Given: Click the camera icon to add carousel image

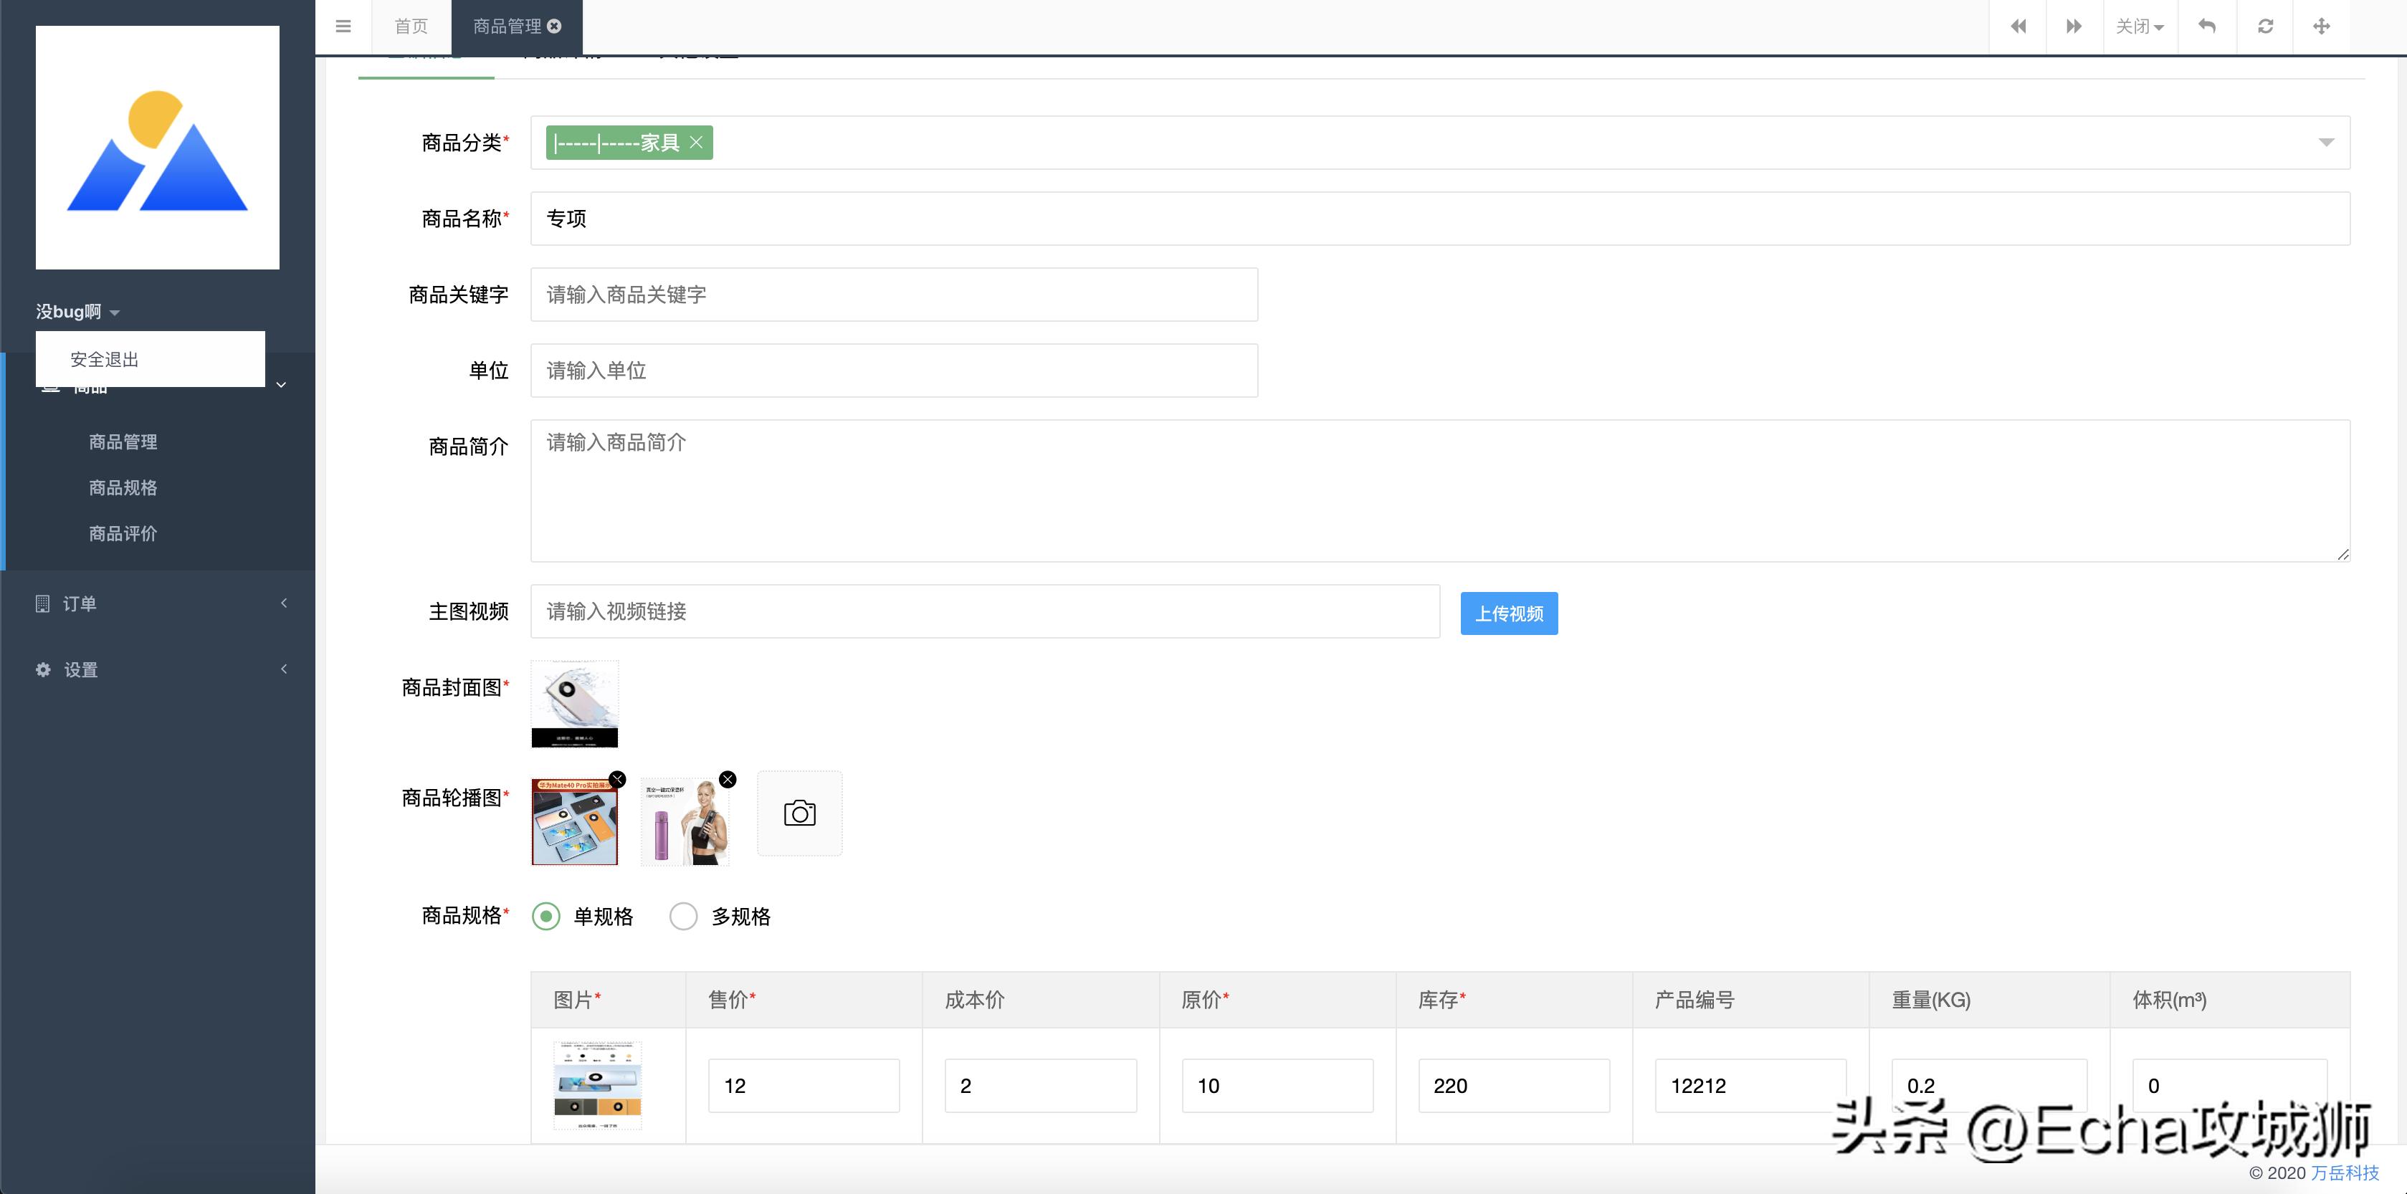Looking at the screenshot, I should click(x=799, y=813).
